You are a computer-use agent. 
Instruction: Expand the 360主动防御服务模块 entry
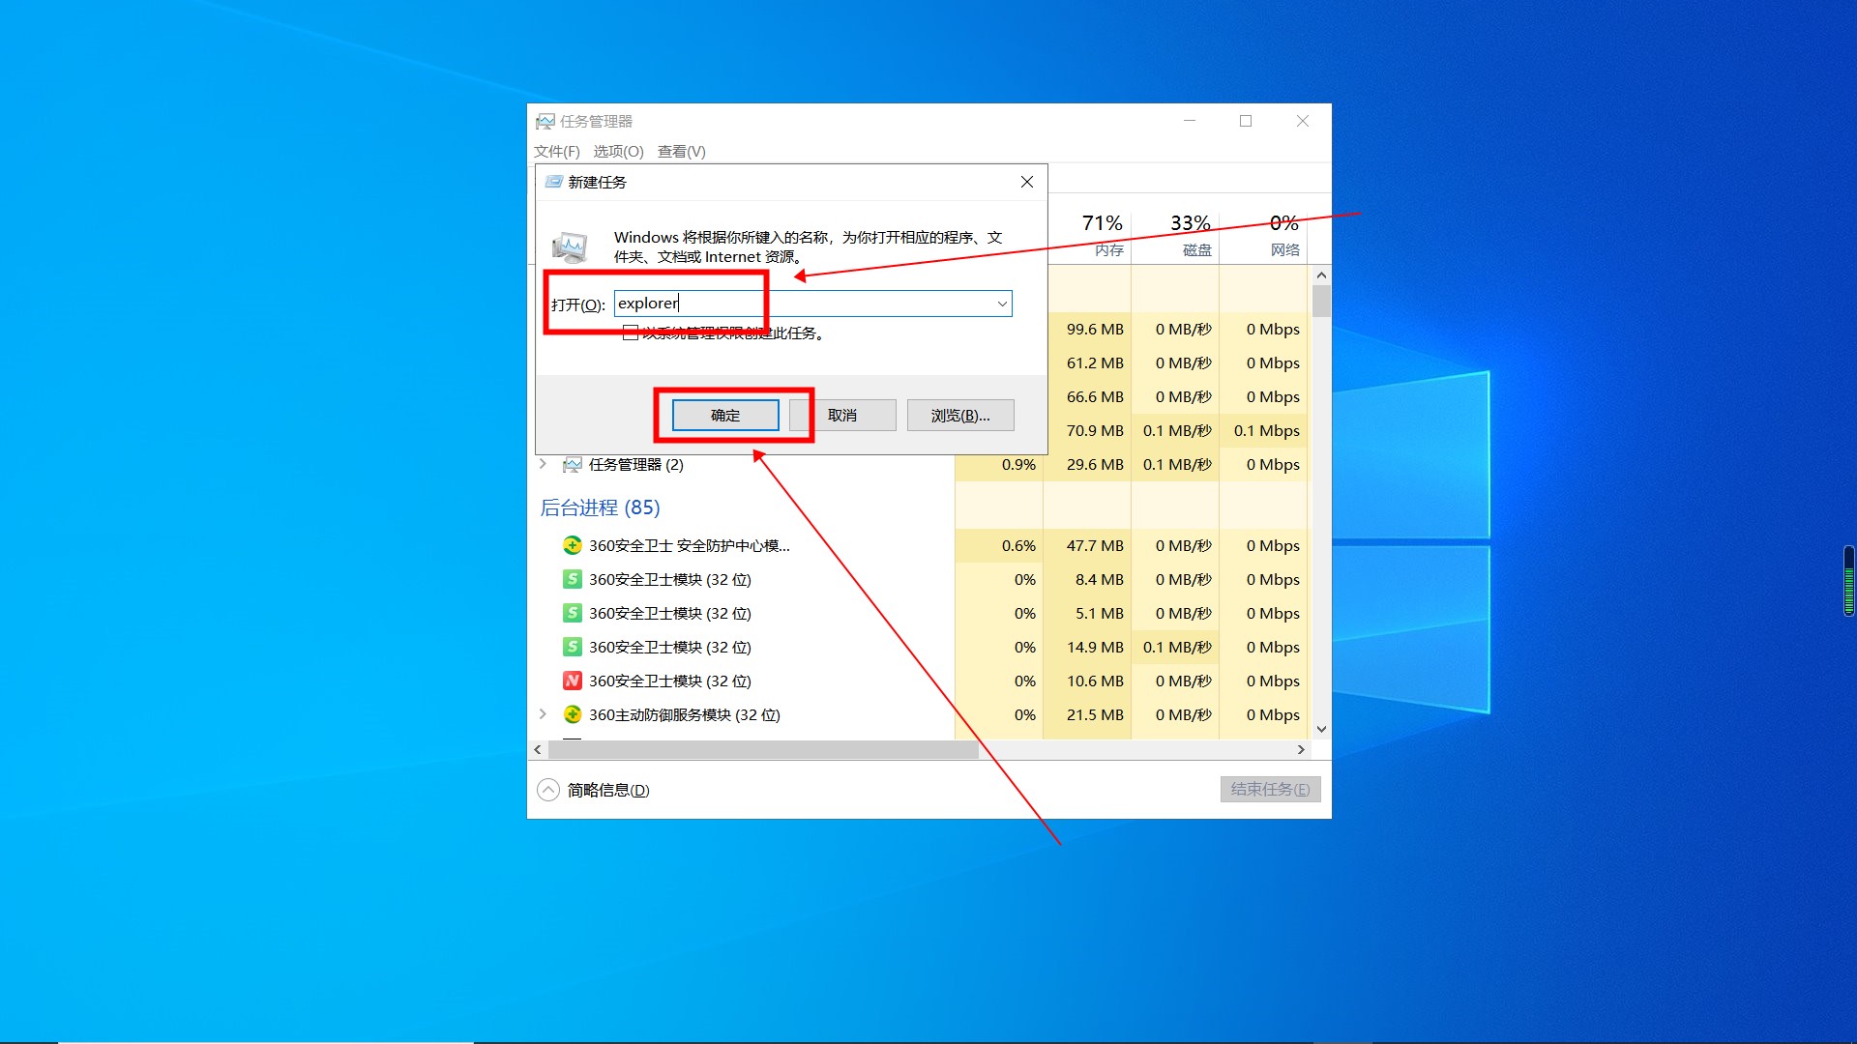pos(543,714)
